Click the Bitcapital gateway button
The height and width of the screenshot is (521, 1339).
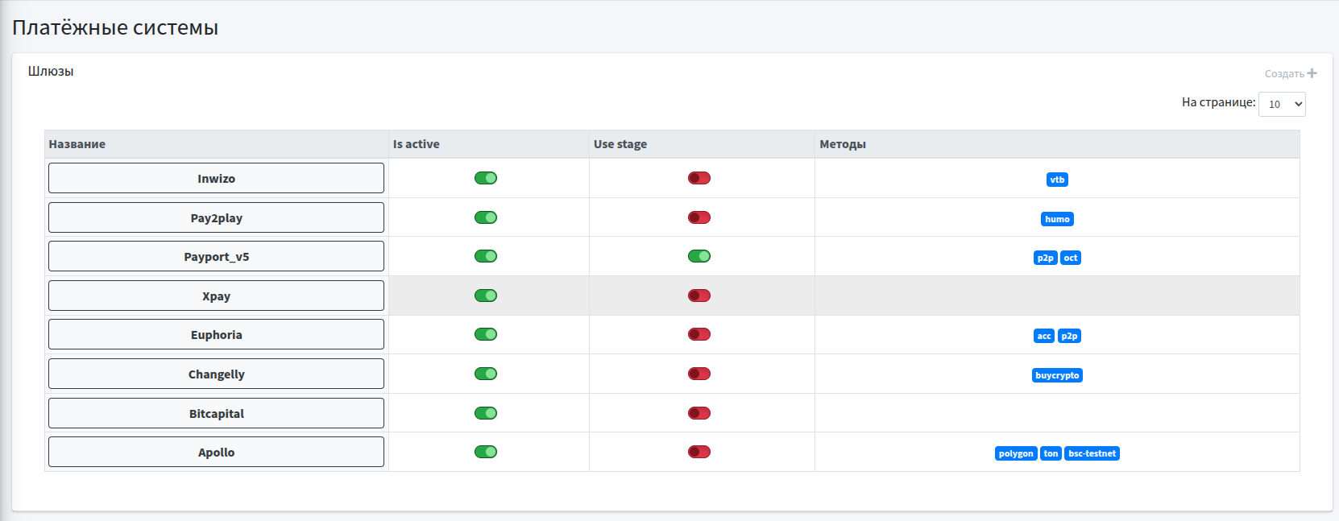pos(216,413)
